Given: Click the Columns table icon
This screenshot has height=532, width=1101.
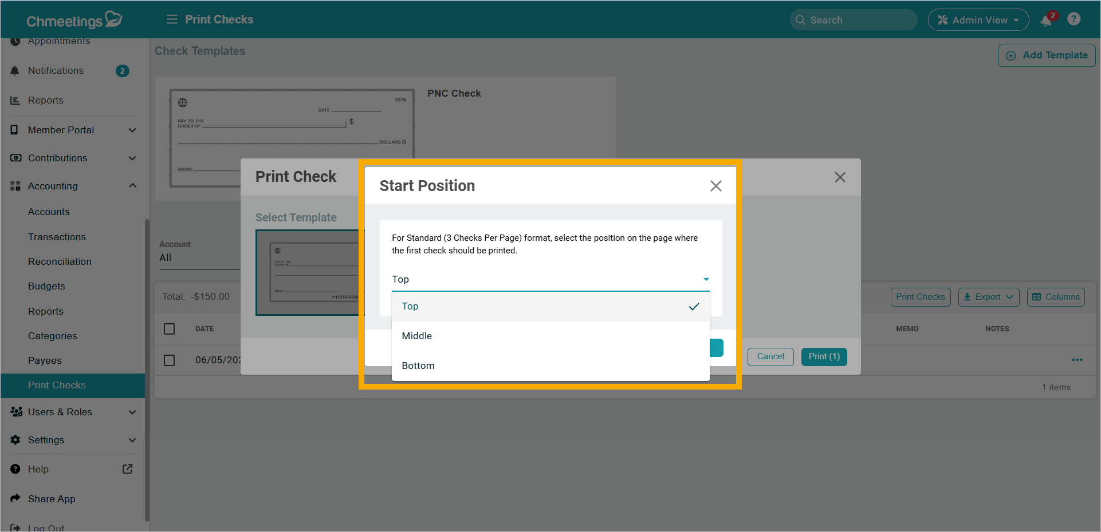Looking at the screenshot, I should pos(1037,297).
